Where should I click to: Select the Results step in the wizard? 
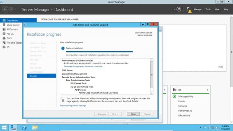[x=42, y=76]
